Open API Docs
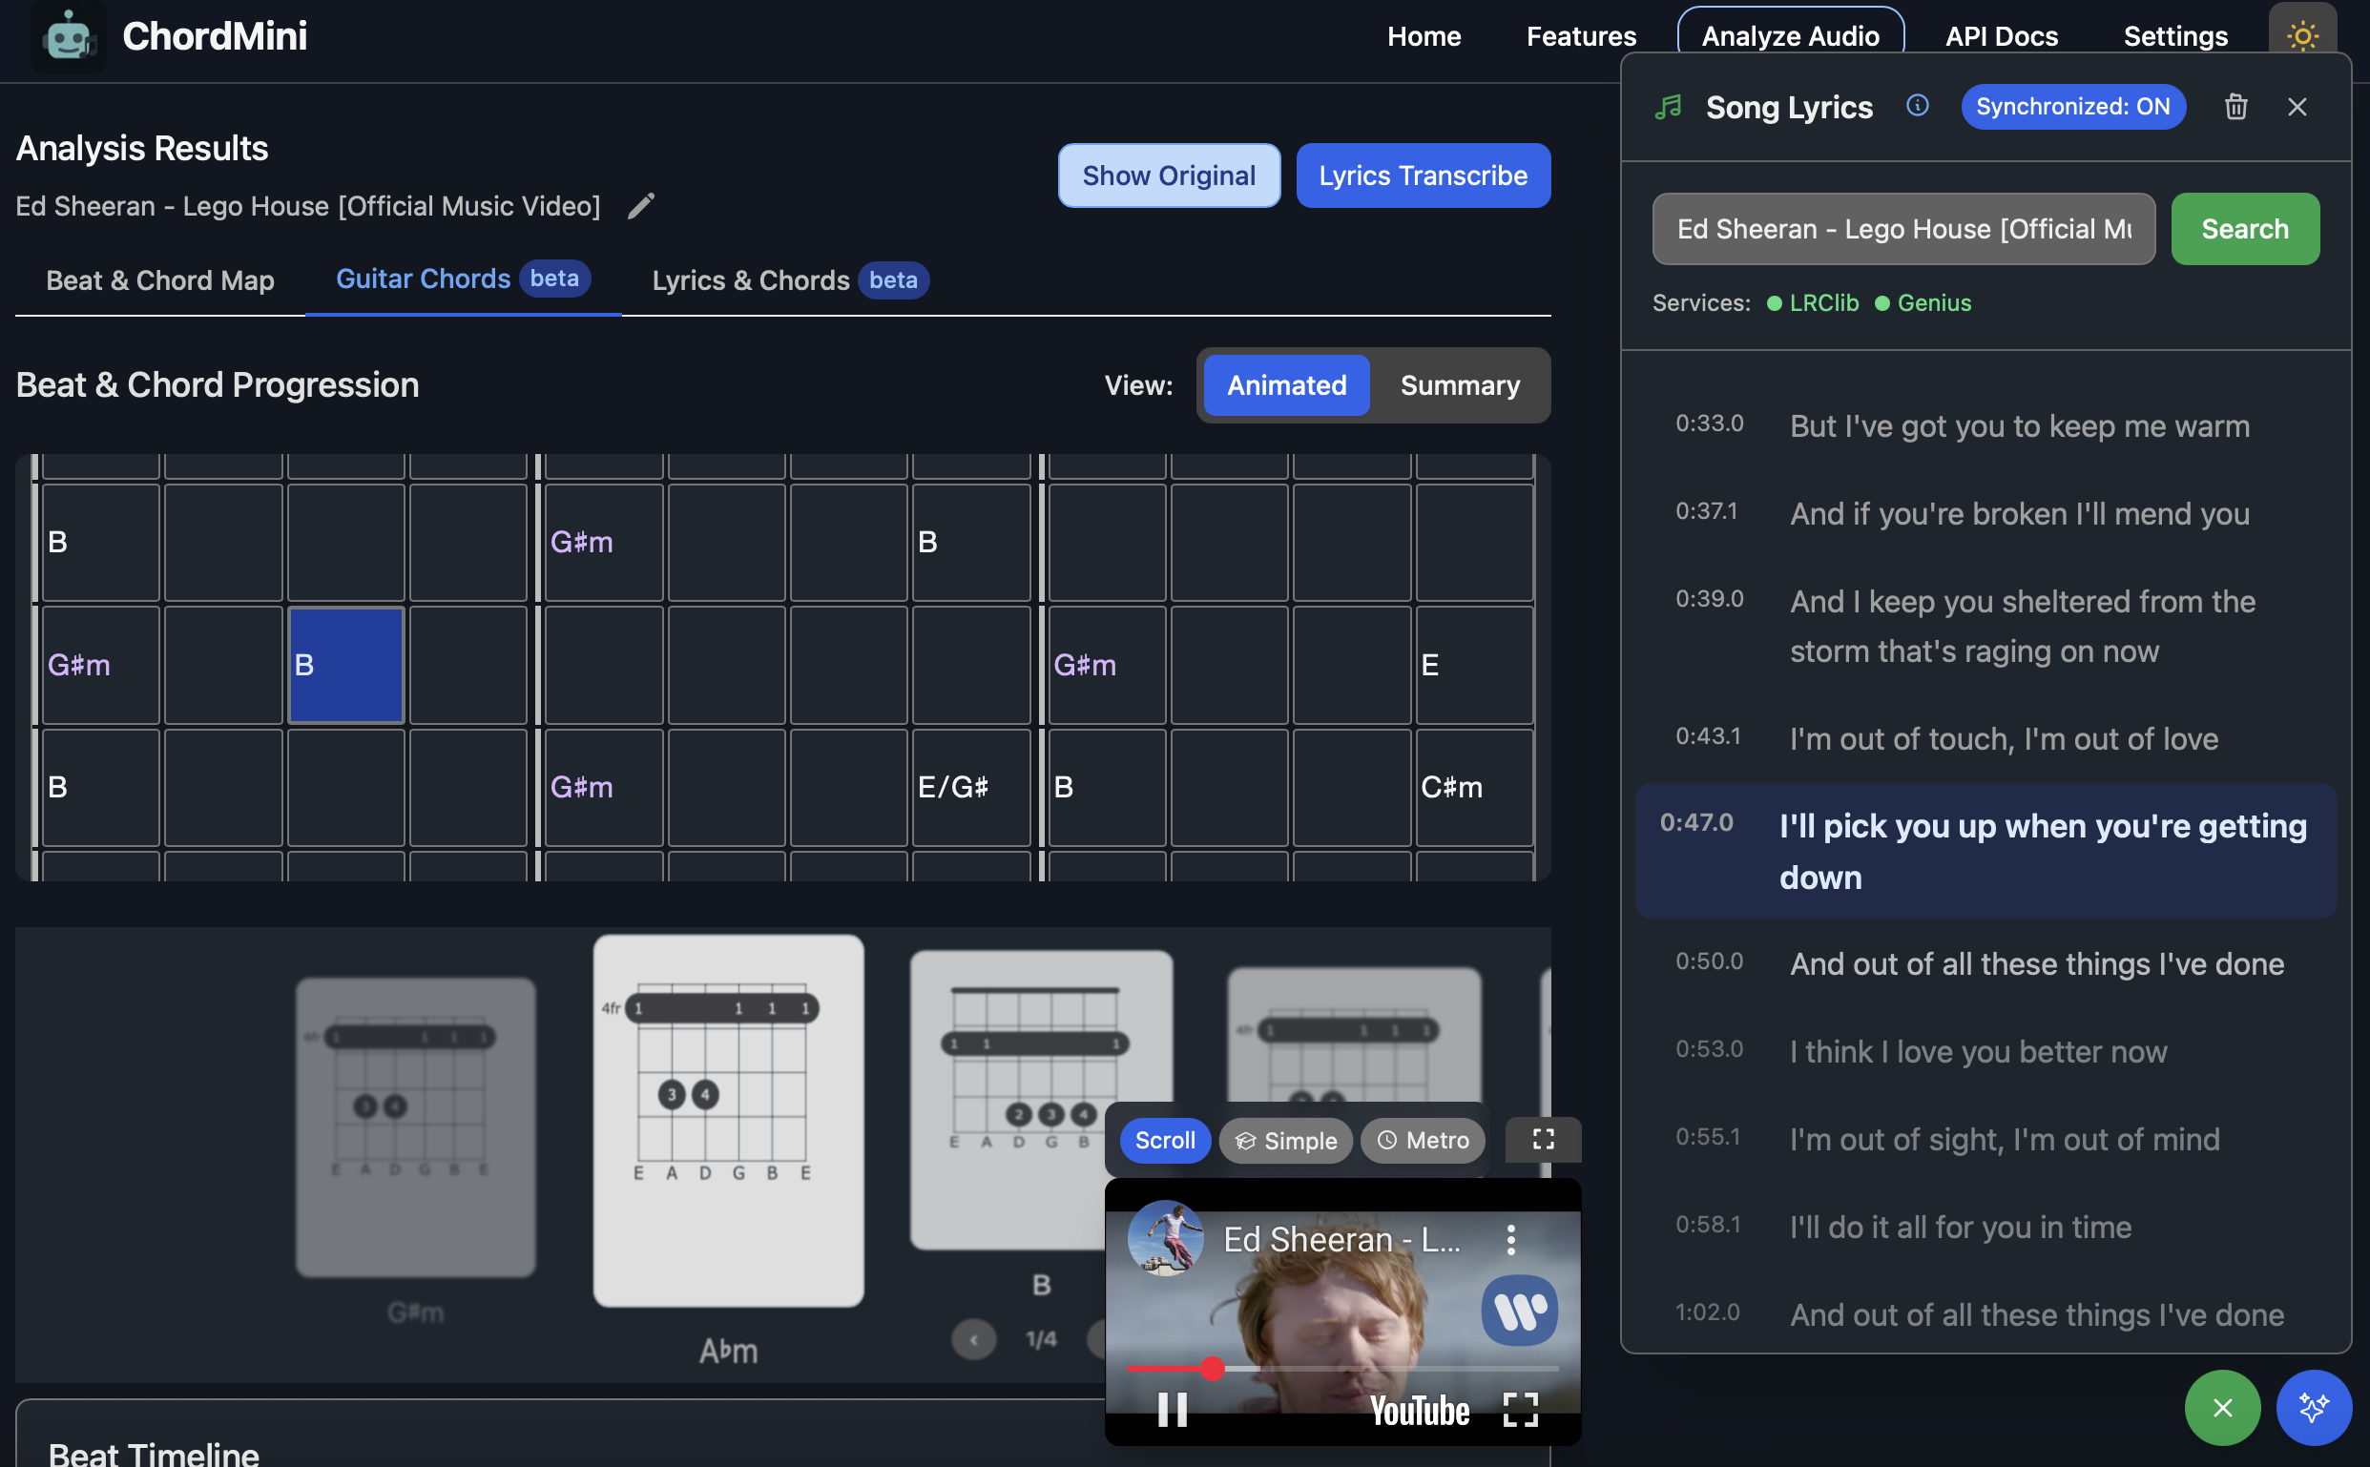 (2001, 36)
